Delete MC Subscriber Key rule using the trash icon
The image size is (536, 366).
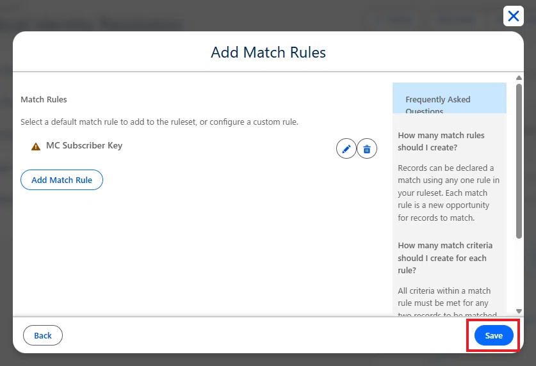click(x=367, y=148)
